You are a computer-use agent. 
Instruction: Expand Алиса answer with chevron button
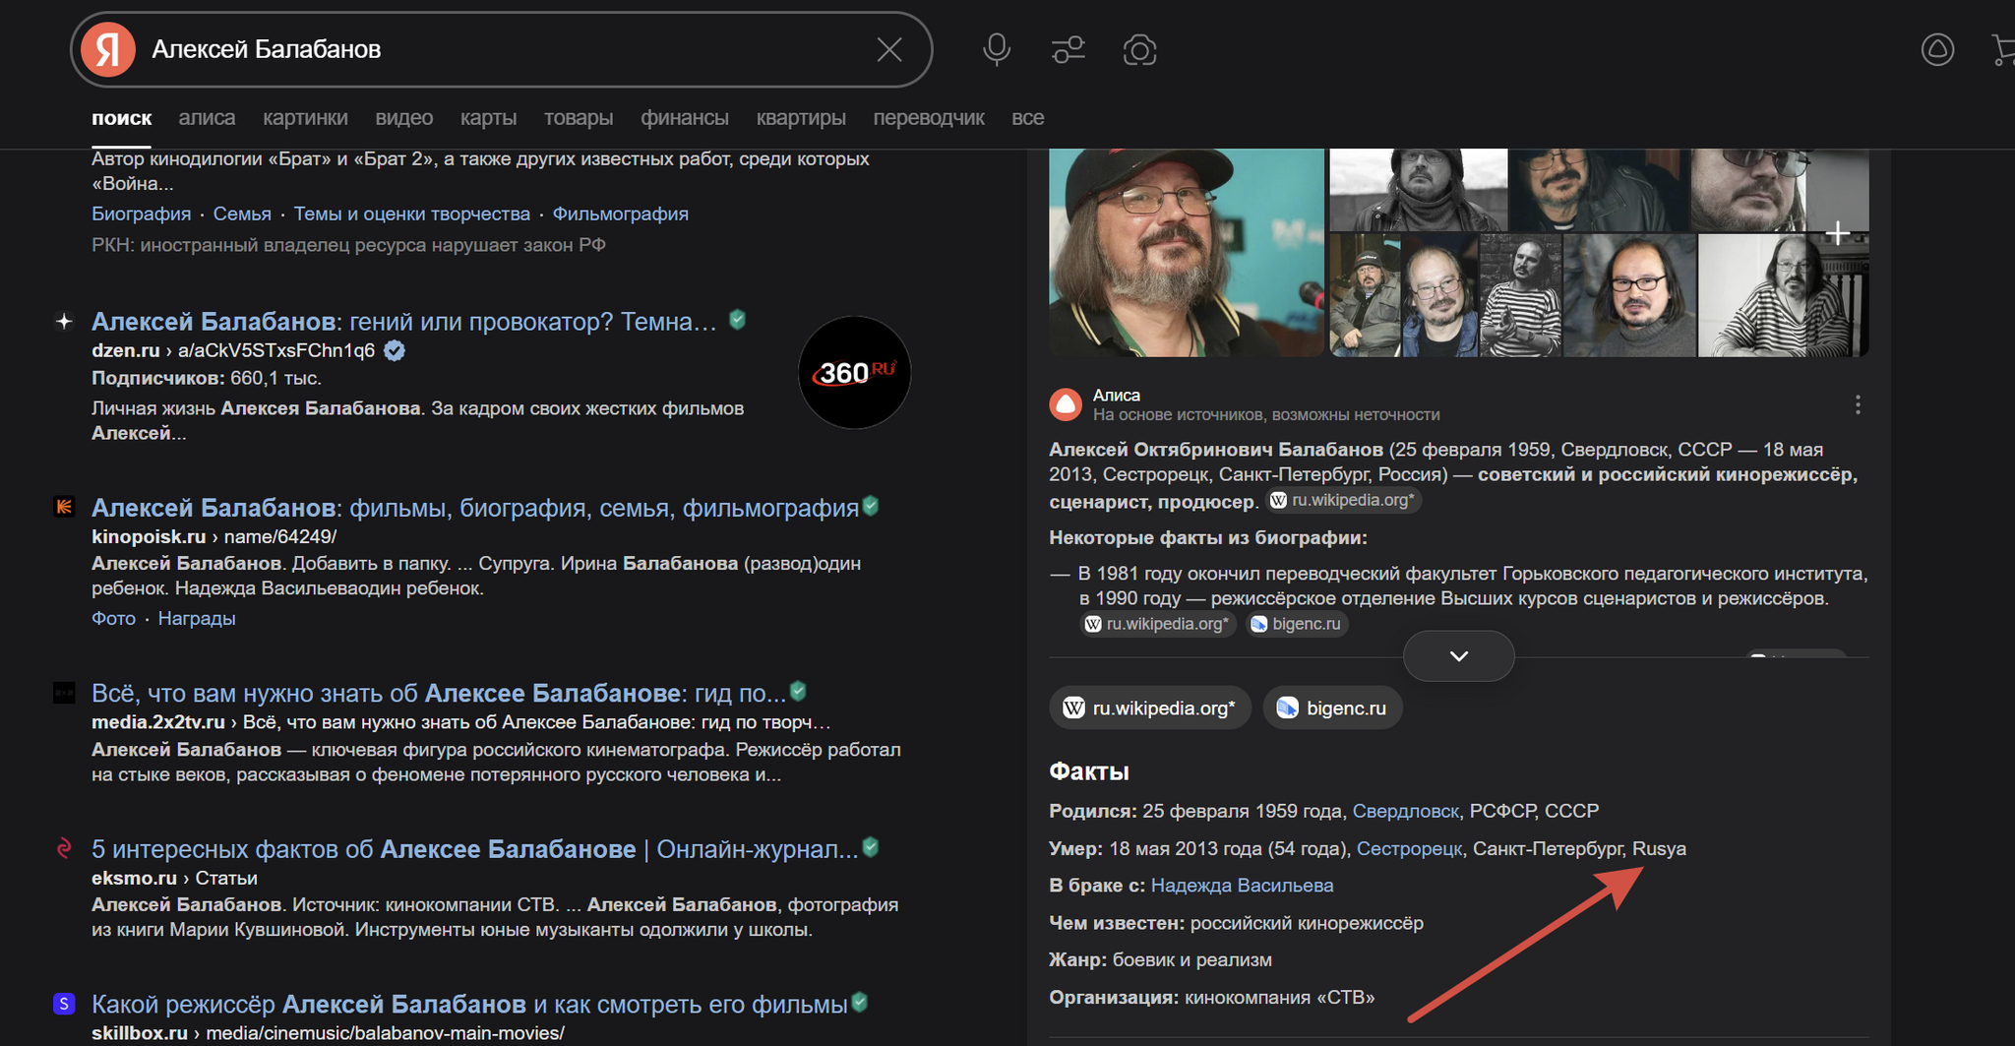[1459, 656]
